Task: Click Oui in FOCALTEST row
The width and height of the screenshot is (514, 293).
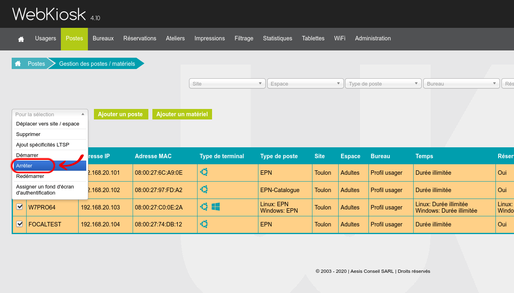Action: click(x=502, y=224)
